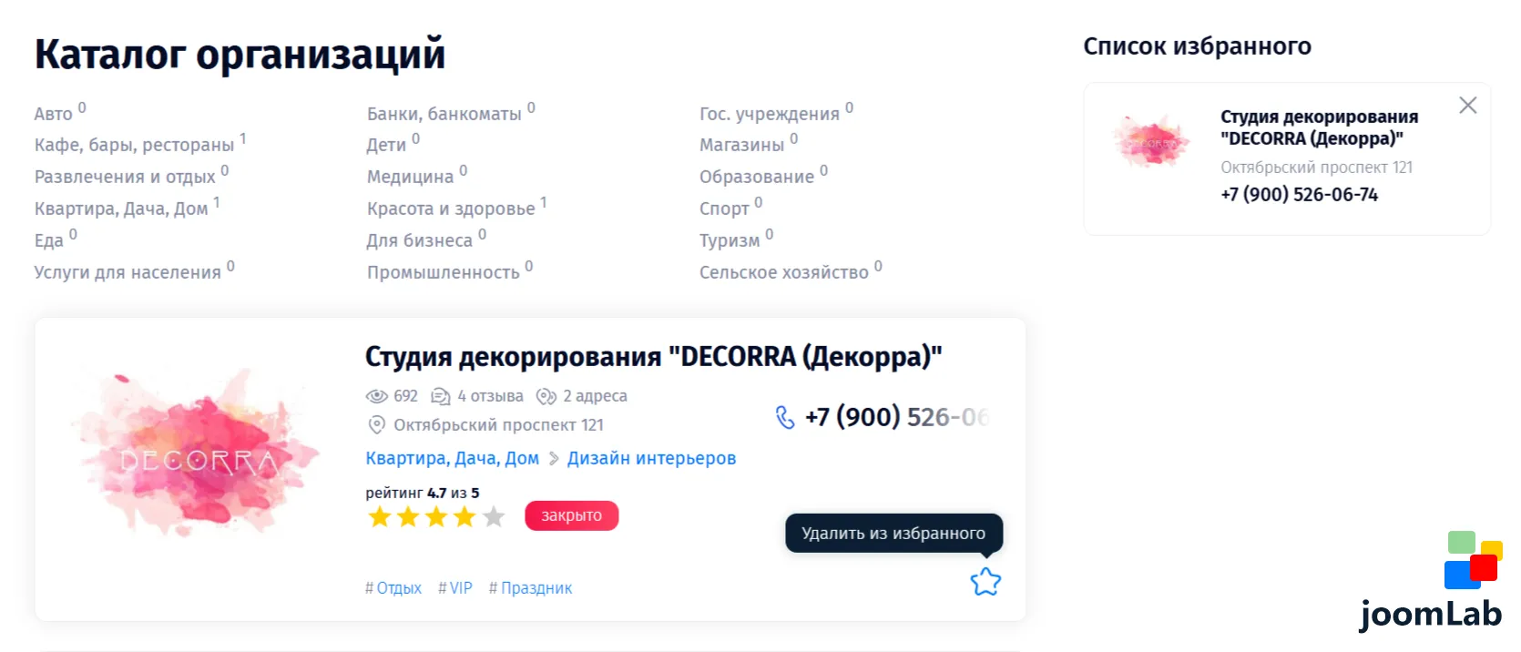
Task: Select the fifth gray rating star
Action: click(494, 517)
